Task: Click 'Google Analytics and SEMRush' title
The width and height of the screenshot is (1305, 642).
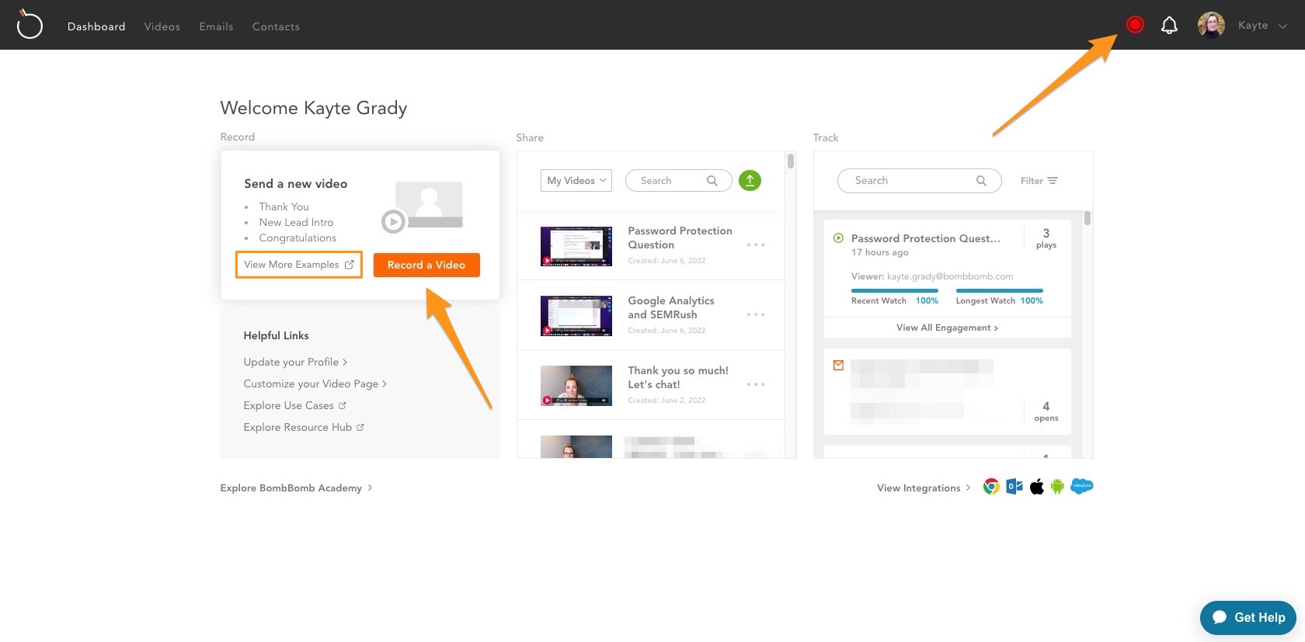Action: coord(671,307)
